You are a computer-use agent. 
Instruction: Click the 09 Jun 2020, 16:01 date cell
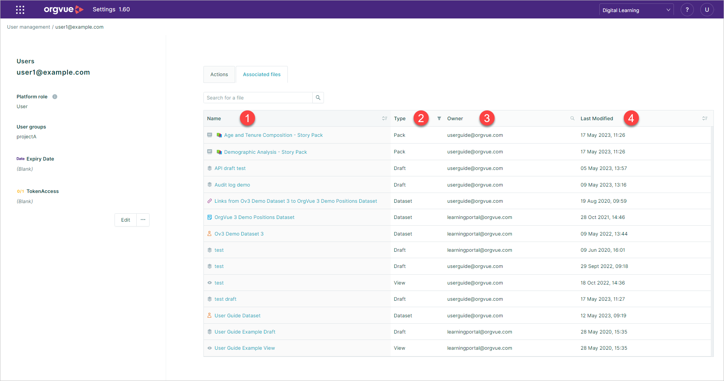click(x=603, y=250)
